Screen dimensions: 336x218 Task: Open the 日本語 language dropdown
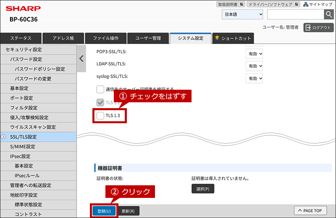pos(242,14)
